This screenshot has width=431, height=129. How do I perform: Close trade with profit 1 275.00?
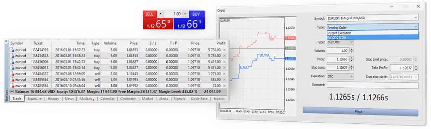pyautogui.click(x=224, y=74)
